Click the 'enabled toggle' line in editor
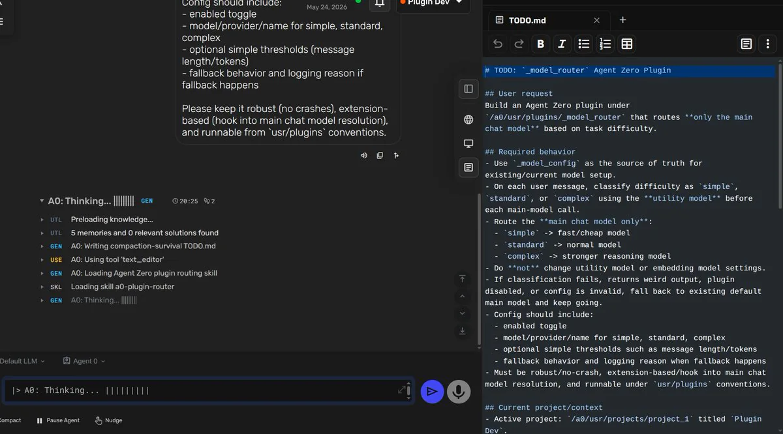This screenshot has width=783, height=434. [530, 326]
